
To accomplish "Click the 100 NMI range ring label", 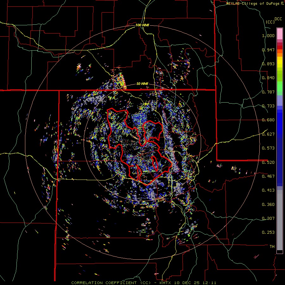I will point(142,25).
